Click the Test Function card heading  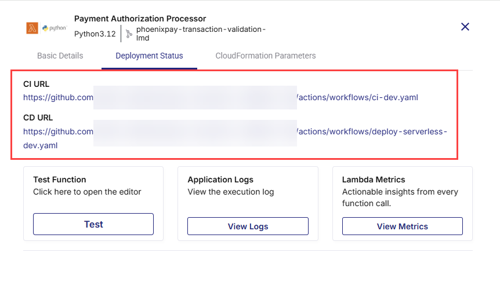click(x=60, y=180)
